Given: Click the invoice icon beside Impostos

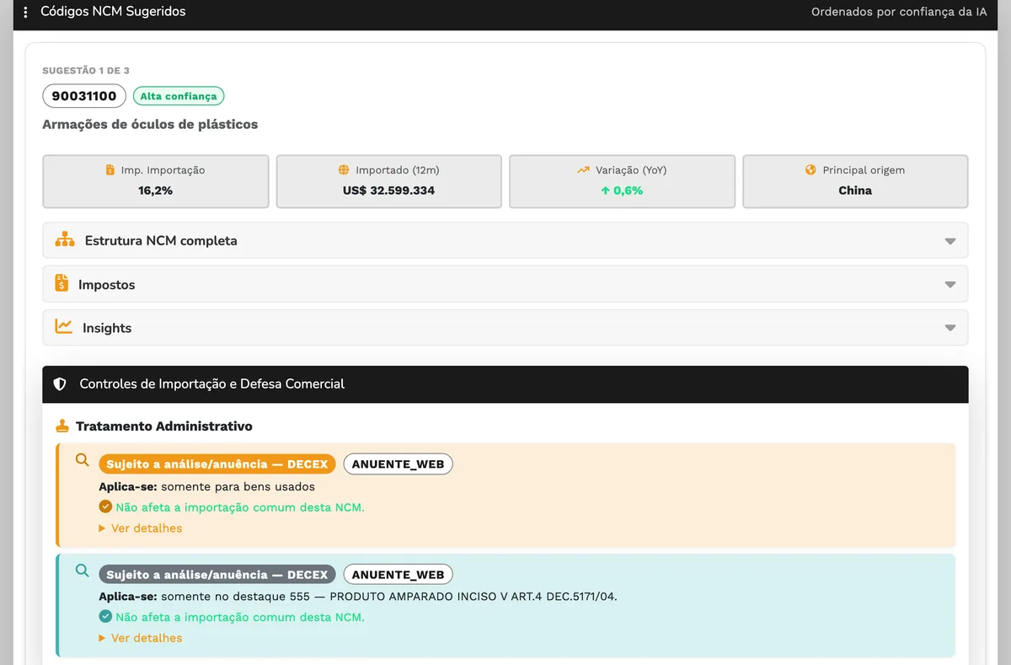Looking at the screenshot, I should (62, 283).
